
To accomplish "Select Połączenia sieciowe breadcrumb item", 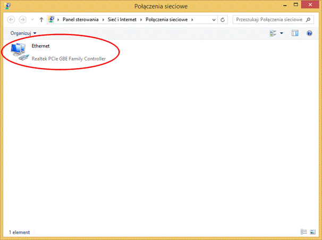I will [166, 20].
